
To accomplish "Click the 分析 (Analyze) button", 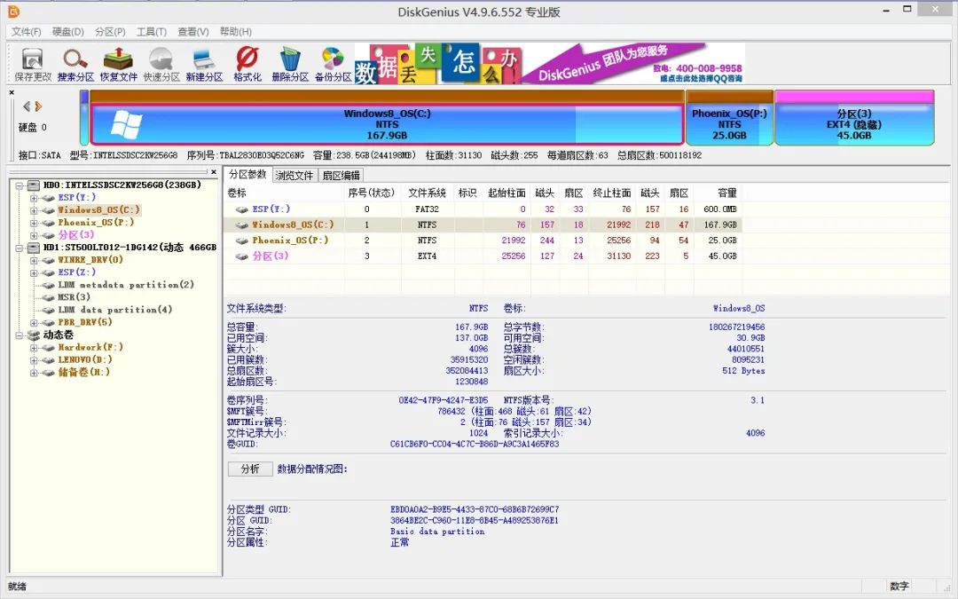I will tap(249, 469).
